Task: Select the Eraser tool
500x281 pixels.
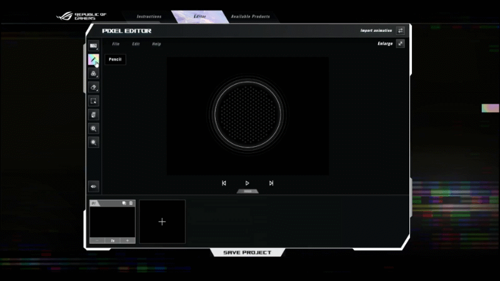Action: point(93,87)
